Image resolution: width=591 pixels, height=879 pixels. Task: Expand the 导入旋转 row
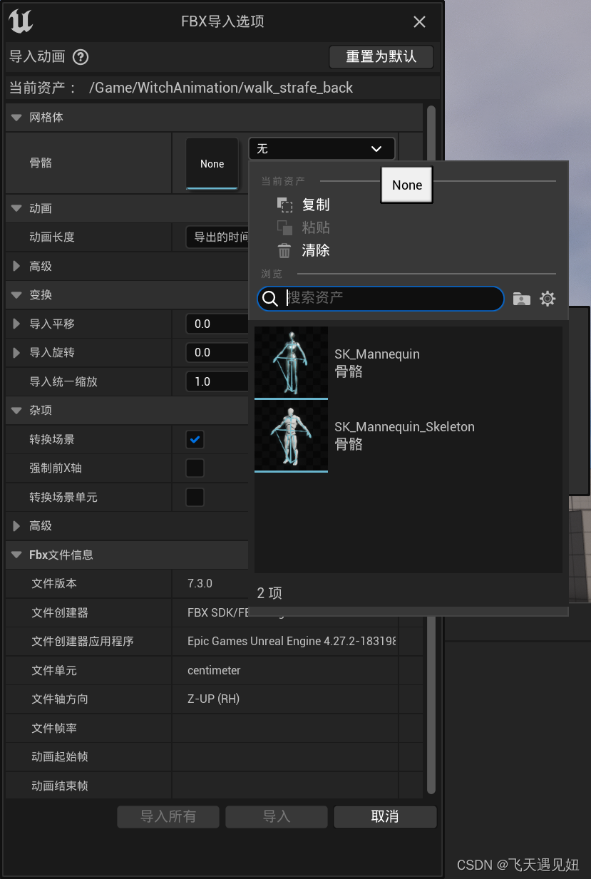click(16, 353)
